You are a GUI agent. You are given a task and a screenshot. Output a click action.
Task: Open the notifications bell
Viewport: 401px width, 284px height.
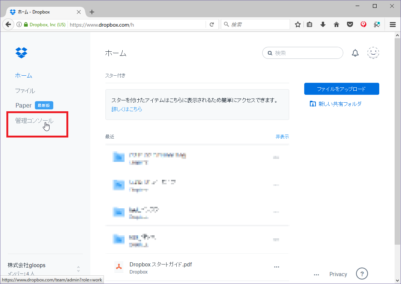pyautogui.click(x=355, y=53)
